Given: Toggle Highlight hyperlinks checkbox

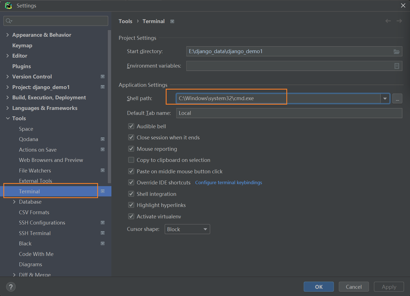Looking at the screenshot, I should (x=131, y=205).
